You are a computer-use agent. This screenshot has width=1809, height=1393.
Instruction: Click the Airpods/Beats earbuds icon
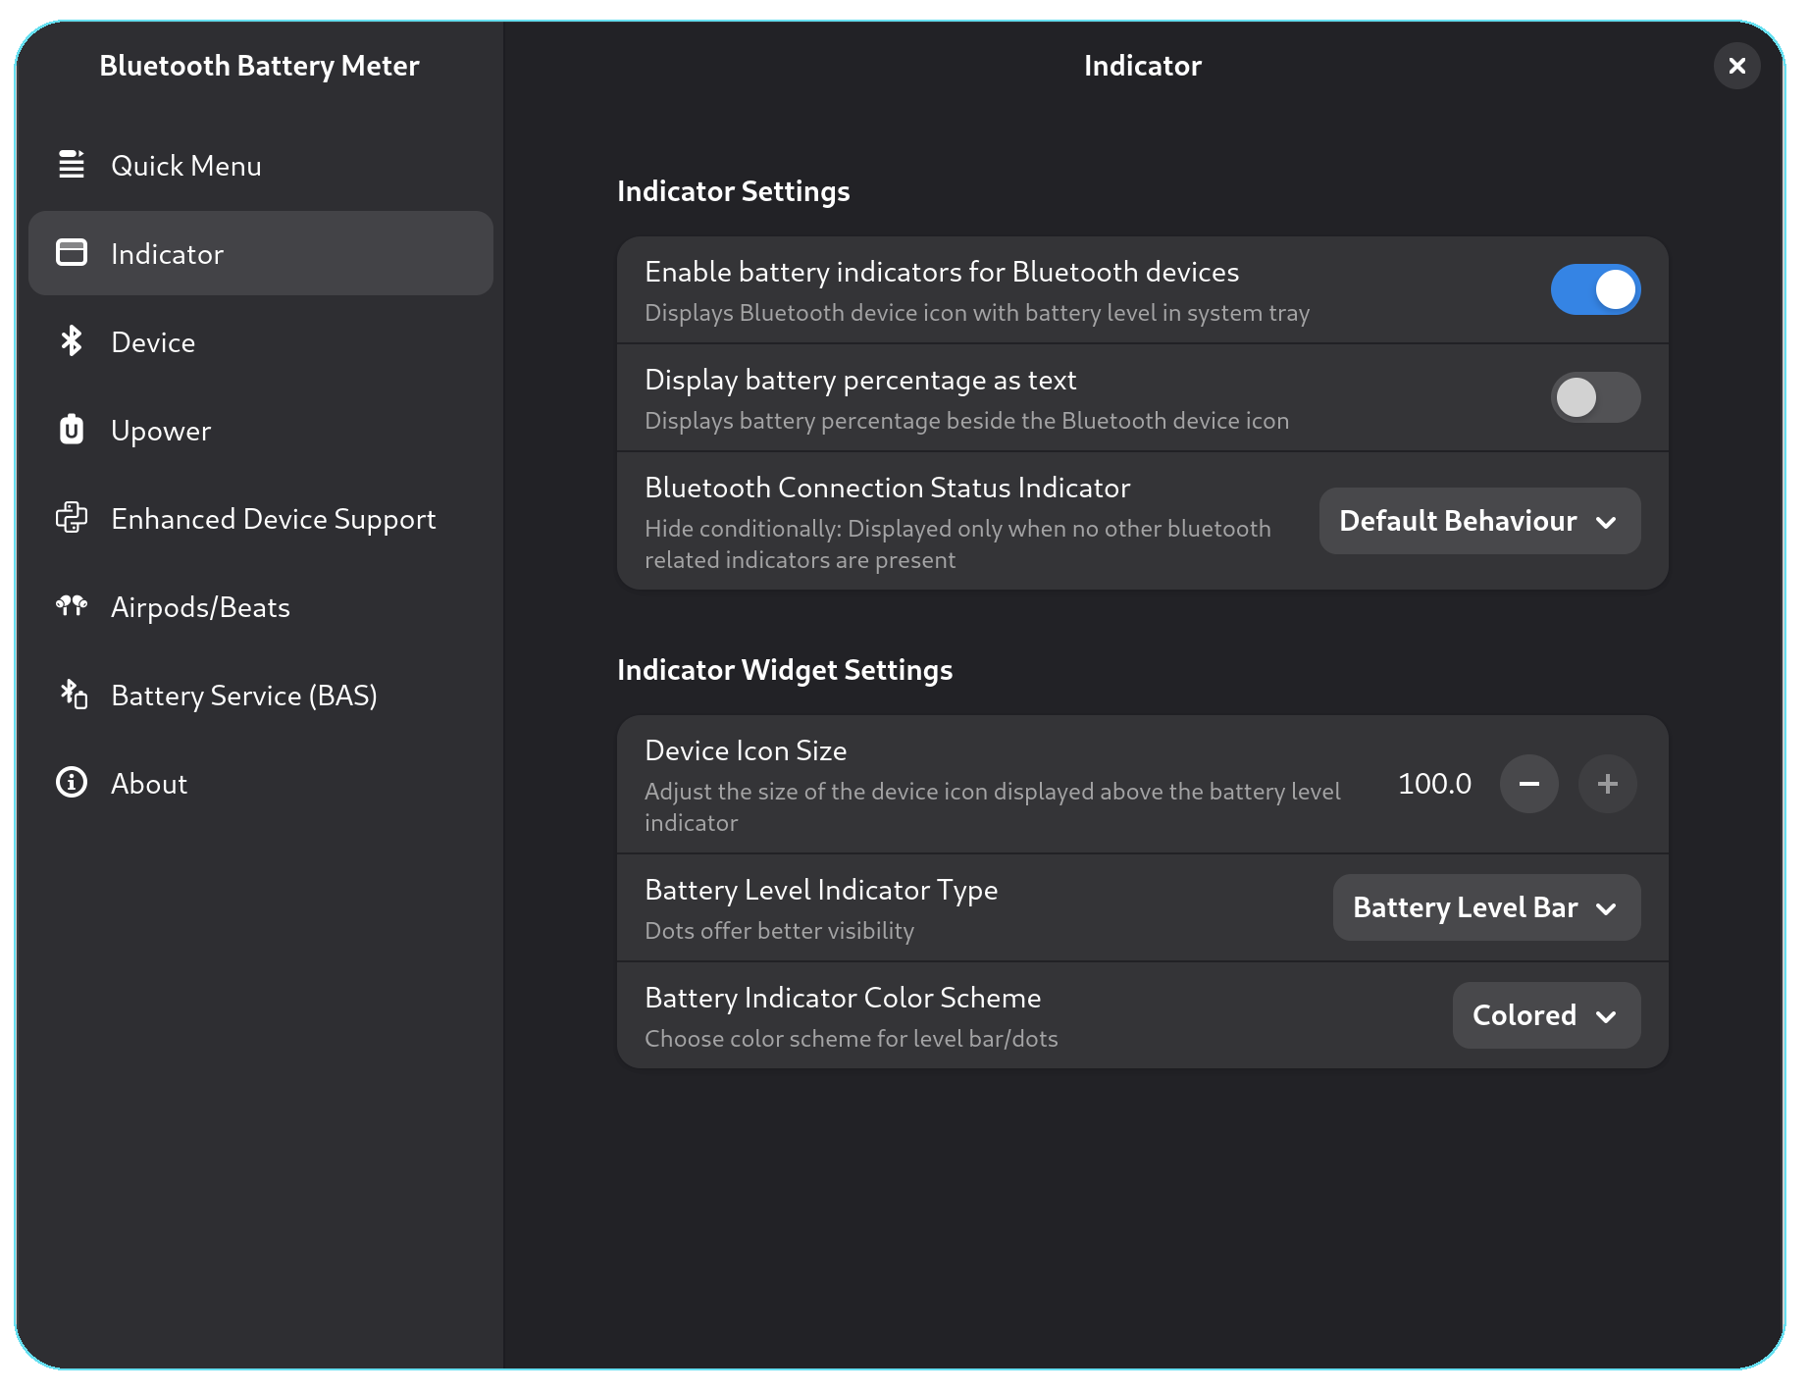point(72,606)
